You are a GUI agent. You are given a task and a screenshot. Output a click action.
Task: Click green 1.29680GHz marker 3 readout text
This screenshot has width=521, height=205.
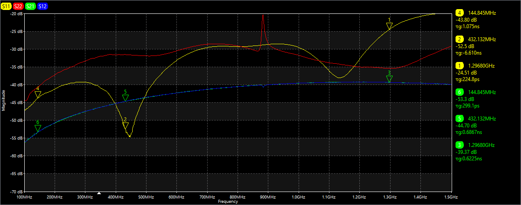481,145
